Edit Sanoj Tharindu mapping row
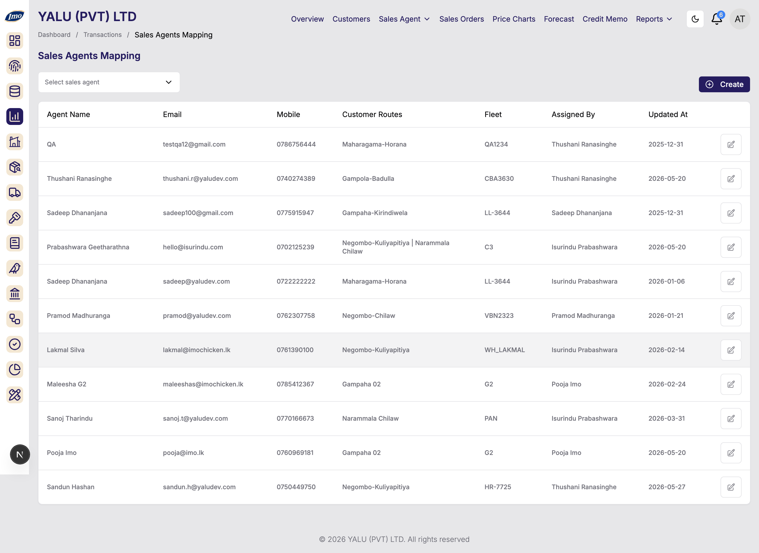759x553 pixels. [x=731, y=418]
